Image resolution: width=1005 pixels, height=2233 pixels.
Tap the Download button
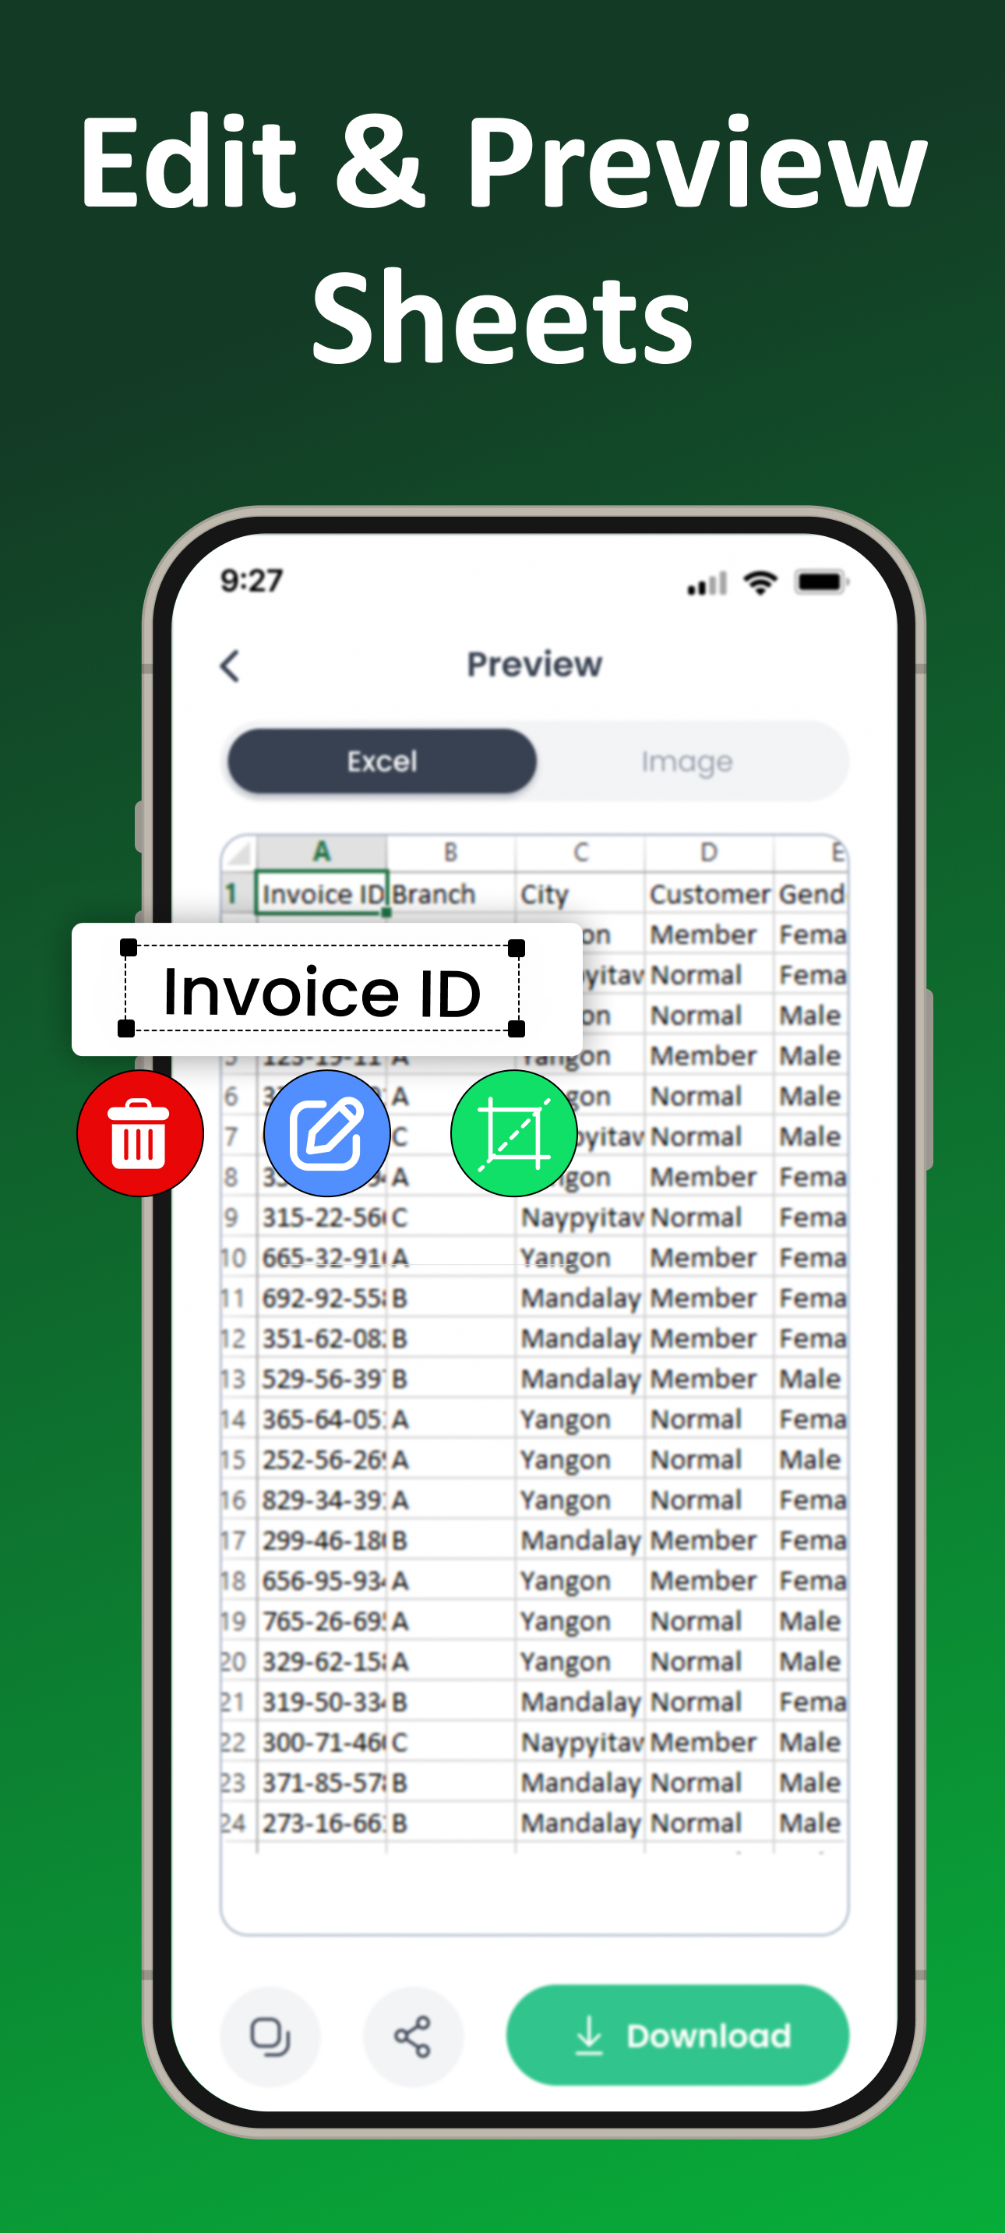[x=678, y=2034]
